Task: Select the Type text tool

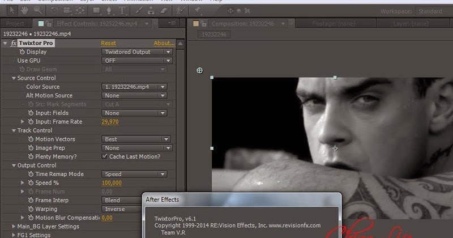Action: (x=122, y=11)
